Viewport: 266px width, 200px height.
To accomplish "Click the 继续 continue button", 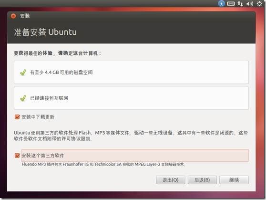I will pyautogui.click(x=234, y=180).
